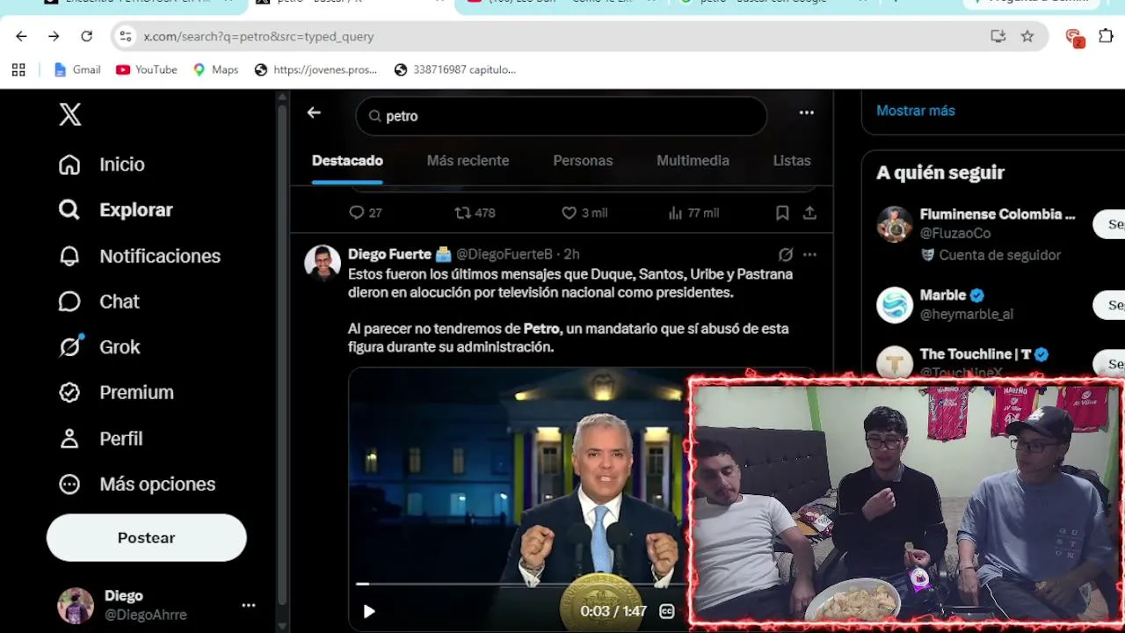1125x633 pixels.
Task: Open Grok from the sidebar
Action: 98,347
